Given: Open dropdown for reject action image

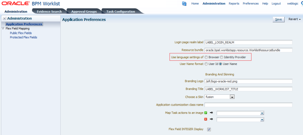Looking at the screenshot, I should coord(262,120).
